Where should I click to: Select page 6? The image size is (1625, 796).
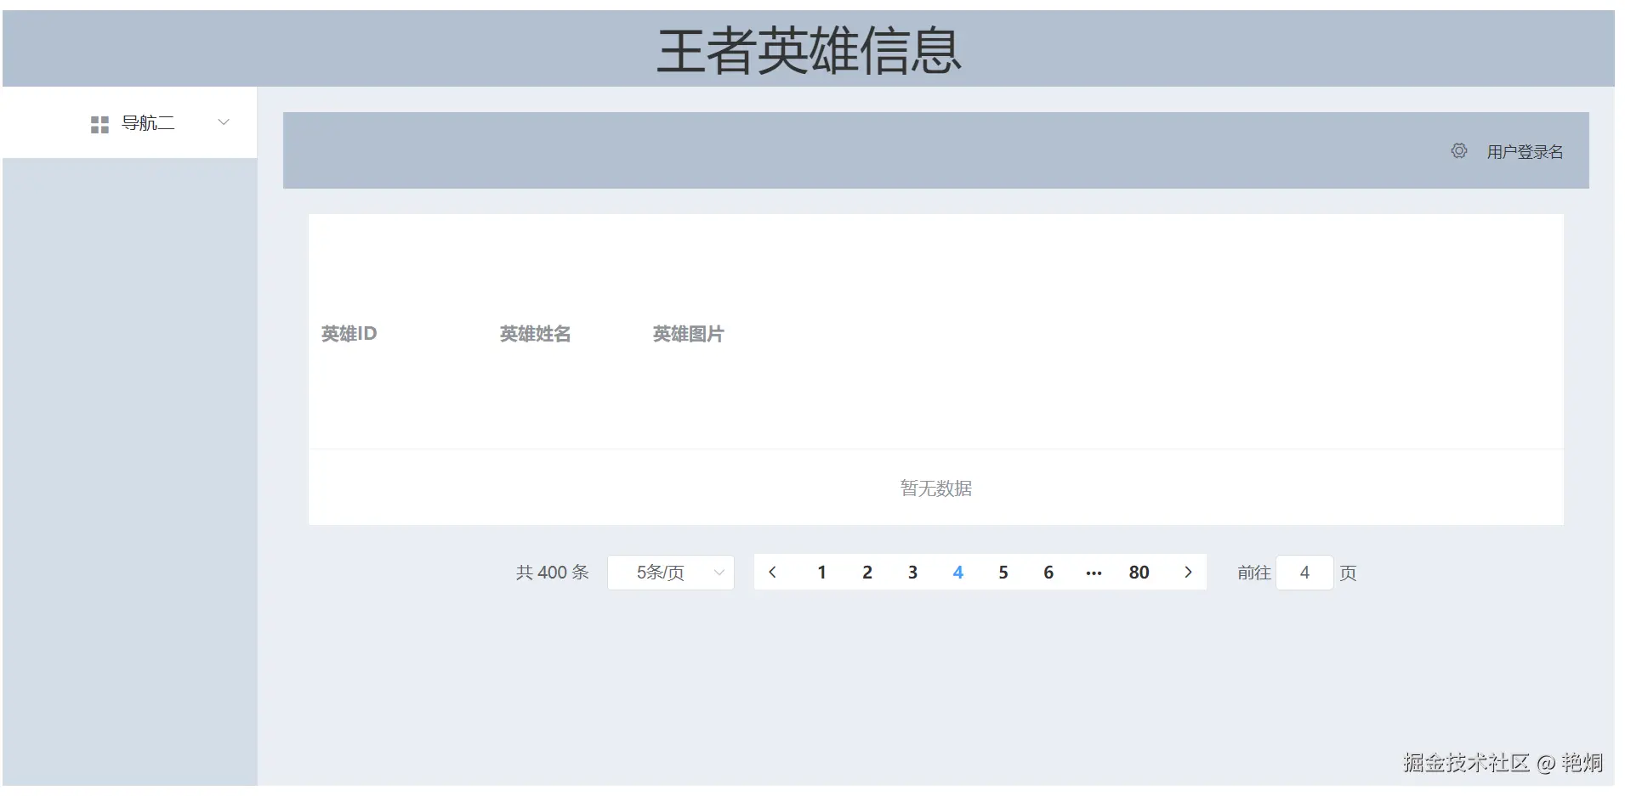pyautogui.click(x=1048, y=572)
